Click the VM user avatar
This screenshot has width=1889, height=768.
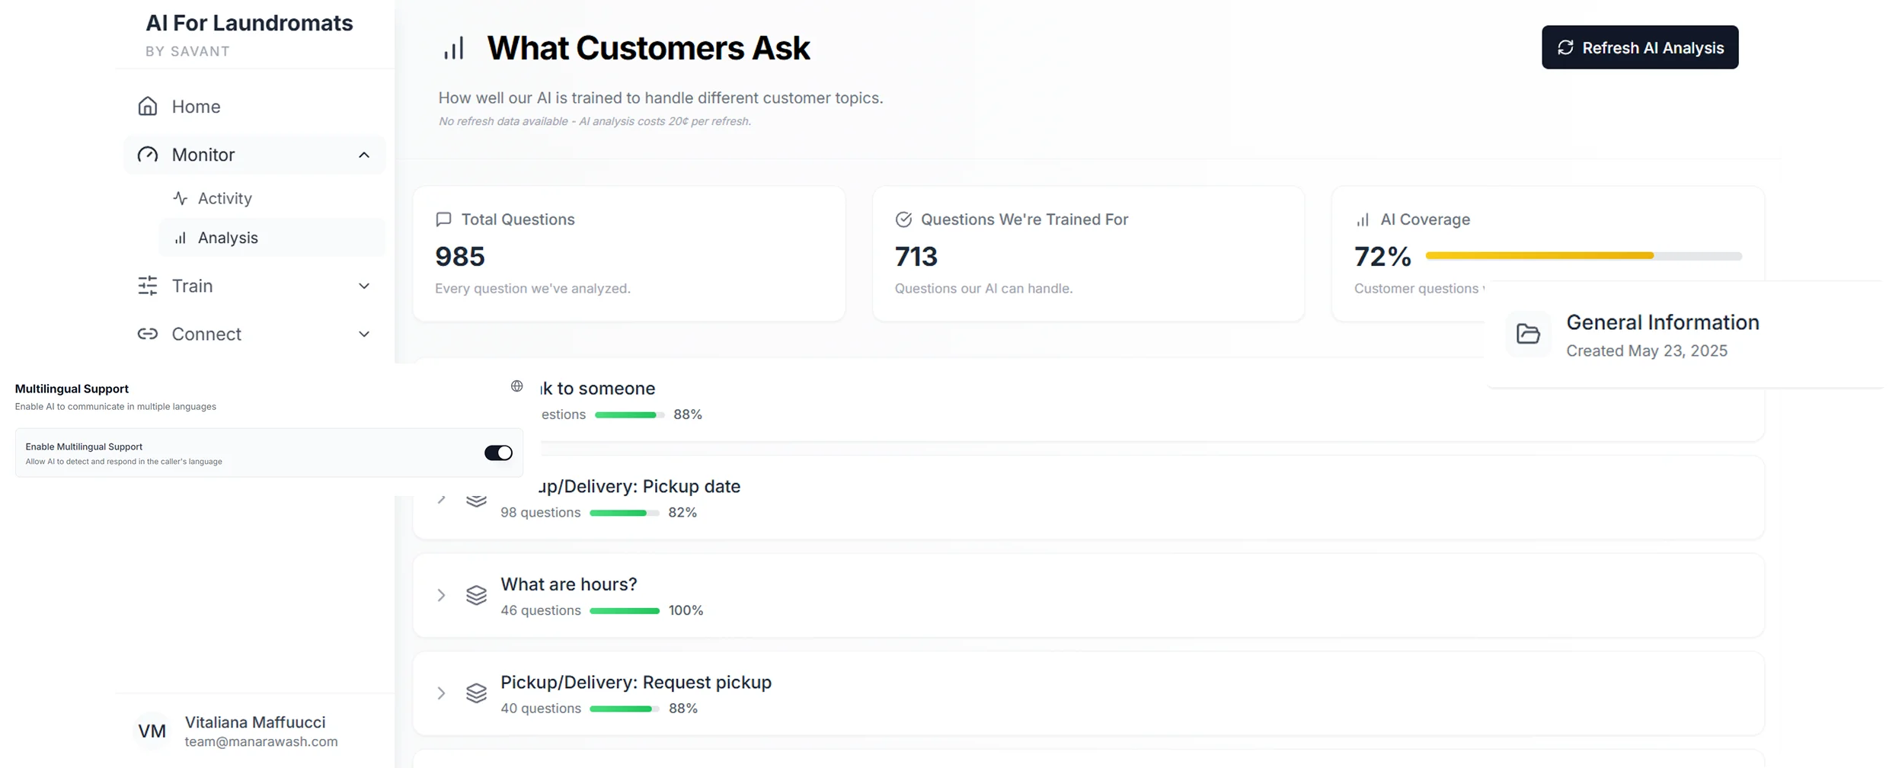coord(152,731)
